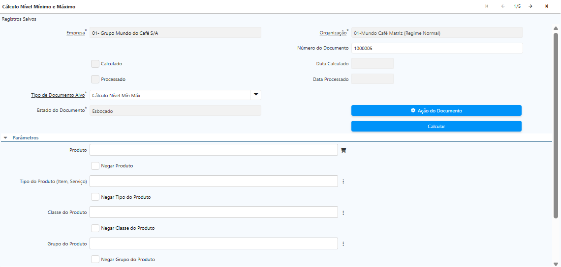Go to the previous record arrow
This screenshot has height=267, width=561.
pyautogui.click(x=503, y=6)
